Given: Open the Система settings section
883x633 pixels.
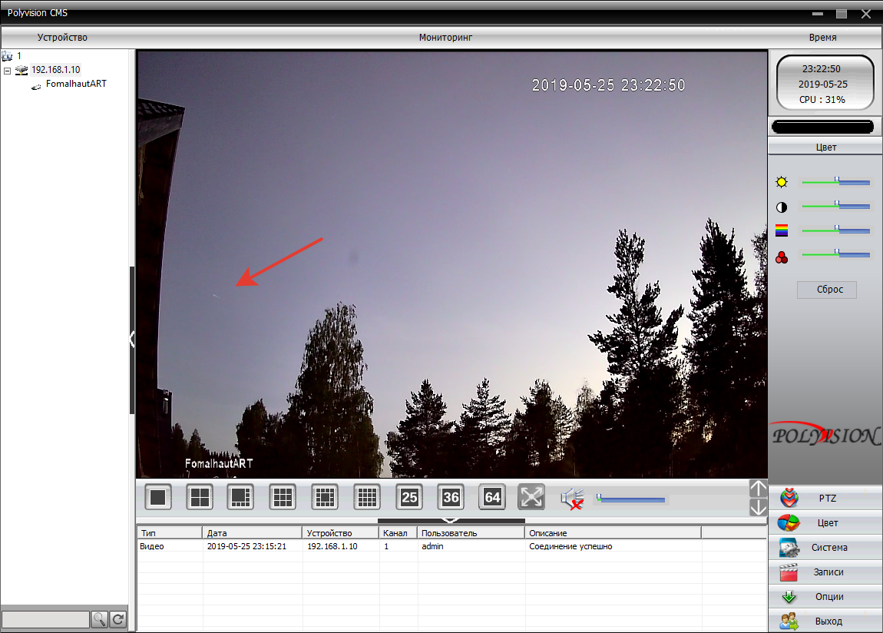Looking at the screenshot, I should pyautogui.click(x=825, y=548).
